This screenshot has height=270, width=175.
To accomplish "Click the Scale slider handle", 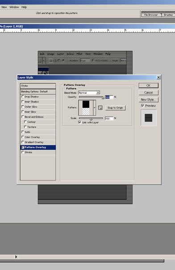I will [91, 119].
